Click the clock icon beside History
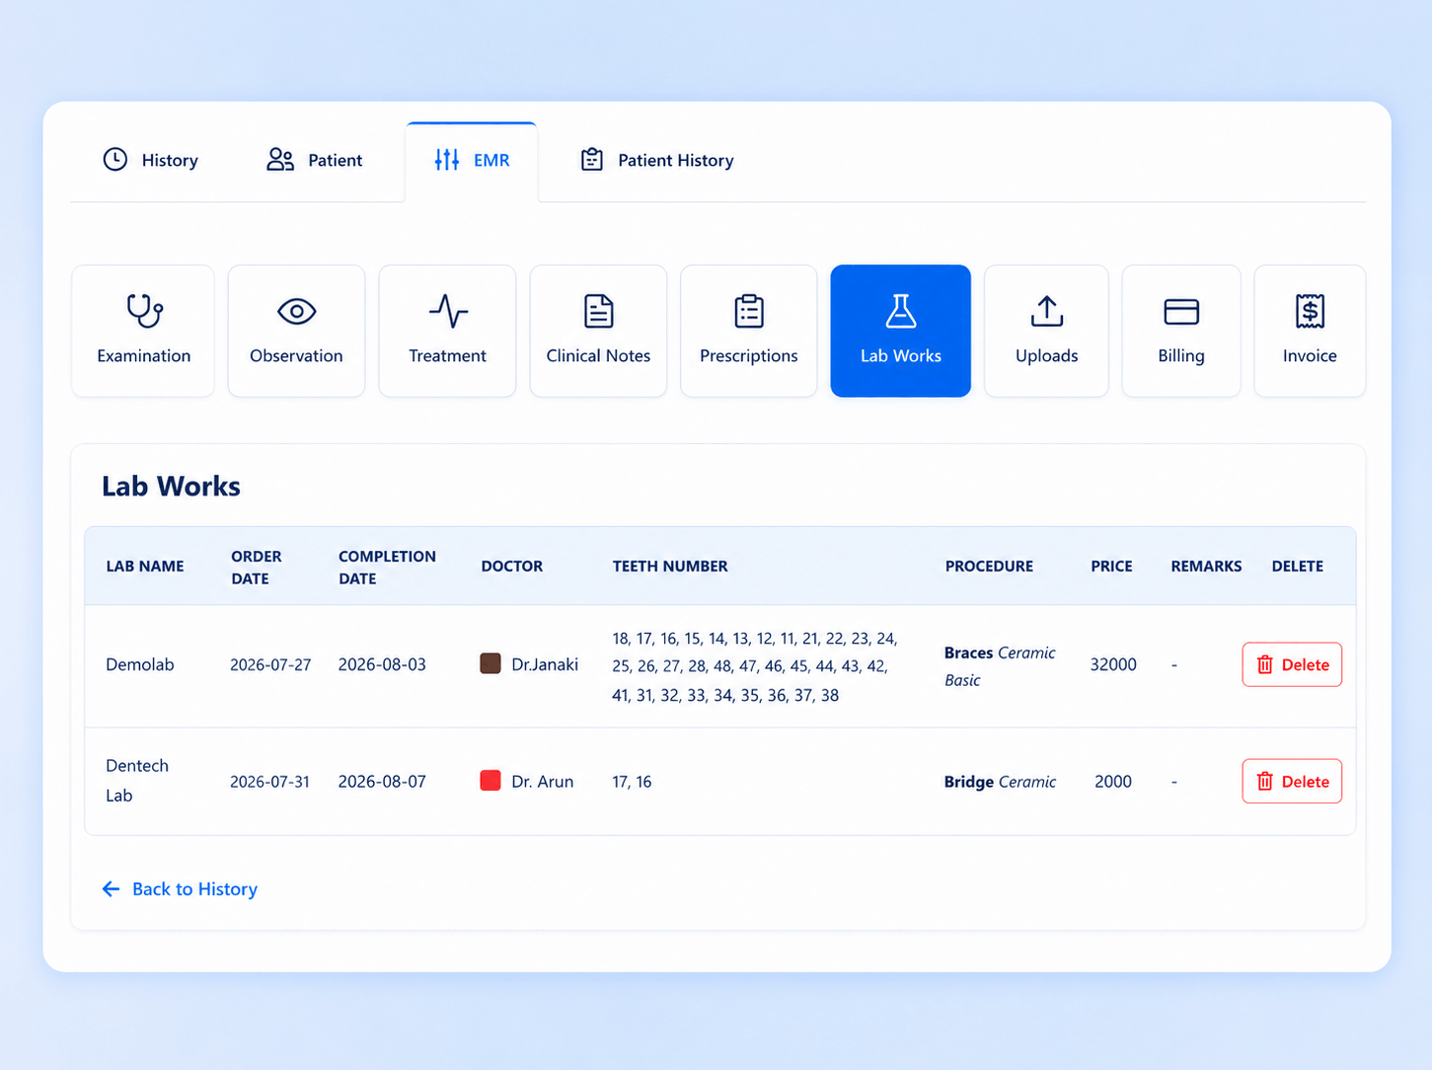This screenshot has width=1432, height=1070. [x=115, y=160]
